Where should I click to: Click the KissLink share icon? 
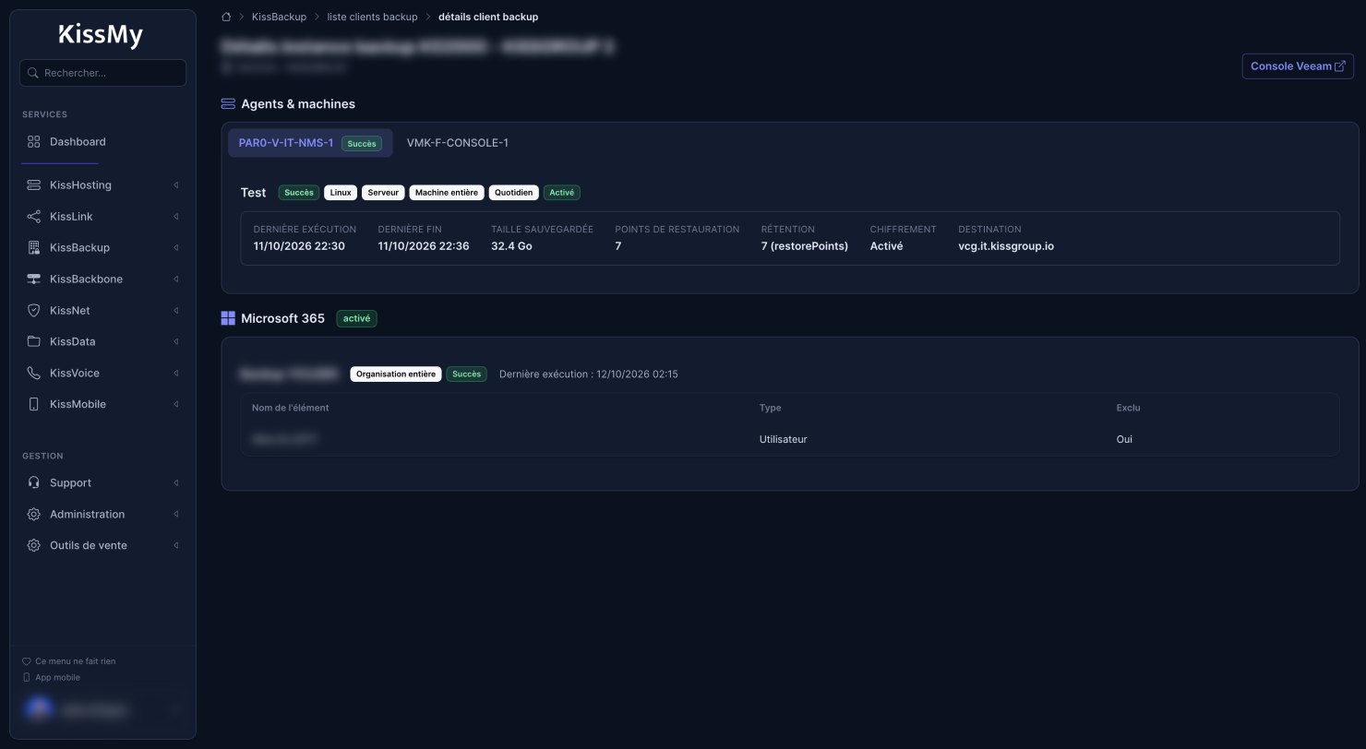pyautogui.click(x=34, y=217)
